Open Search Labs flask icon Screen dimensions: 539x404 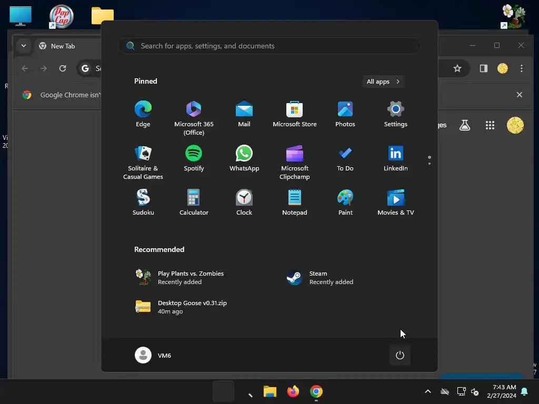465,125
